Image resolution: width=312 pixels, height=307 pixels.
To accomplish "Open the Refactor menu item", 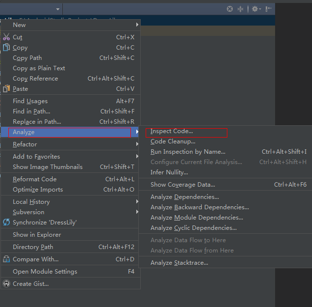I will pyautogui.click(x=71, y=144).
